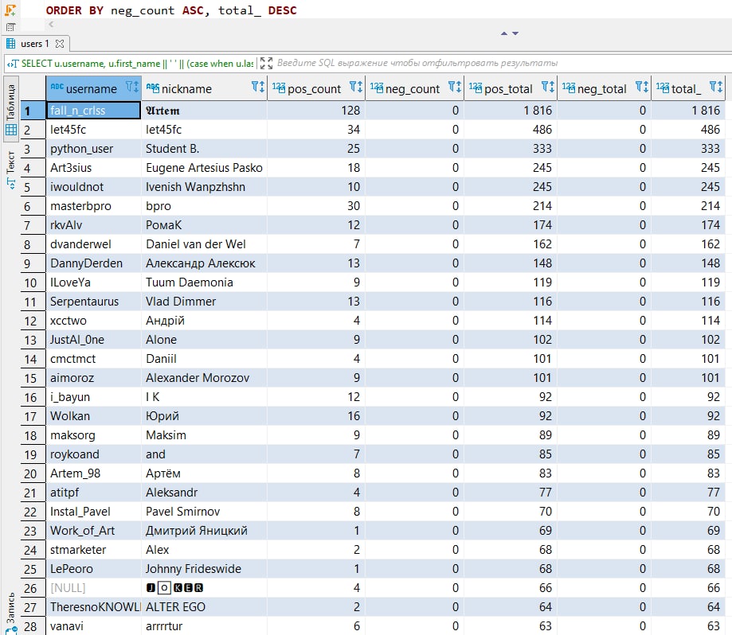Select the vanavi username cell
This screenshot has width=732, height=635.
(x=93, y=626)
